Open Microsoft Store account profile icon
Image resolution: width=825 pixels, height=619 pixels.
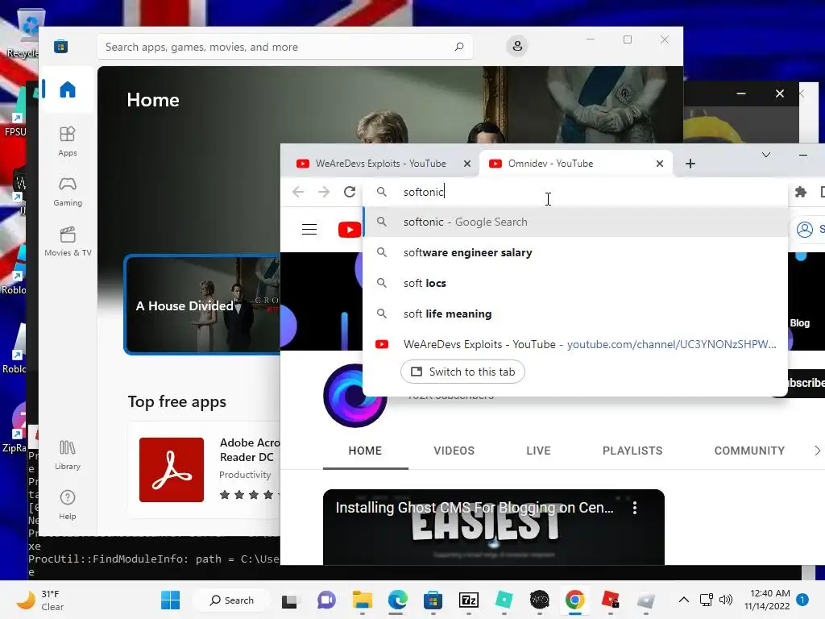[517, 46]
